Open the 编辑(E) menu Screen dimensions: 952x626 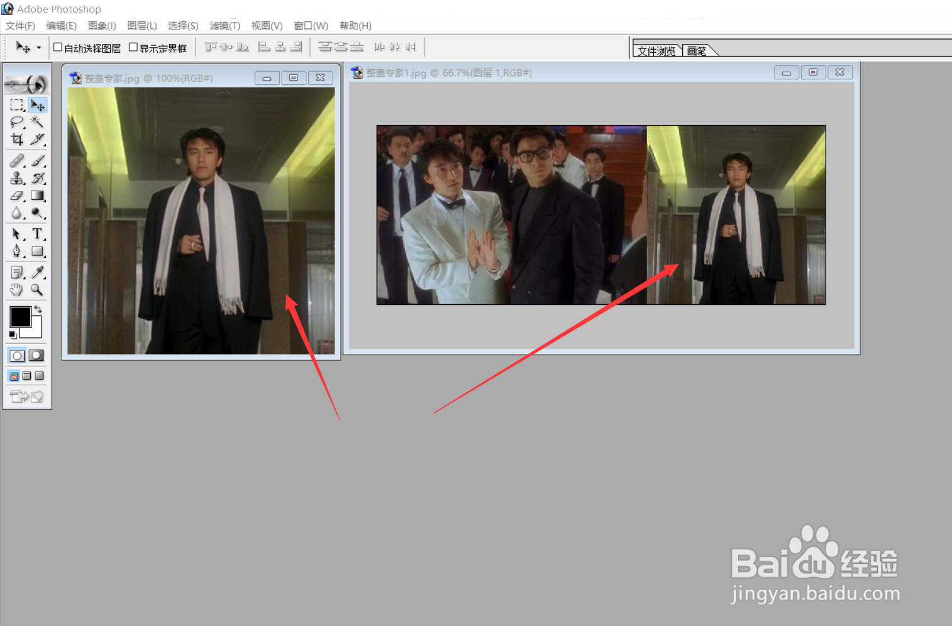coord(61,26)
